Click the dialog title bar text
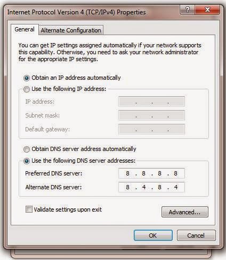The width and height of the screenshot is (226, 260). click(x=76, y=12)
